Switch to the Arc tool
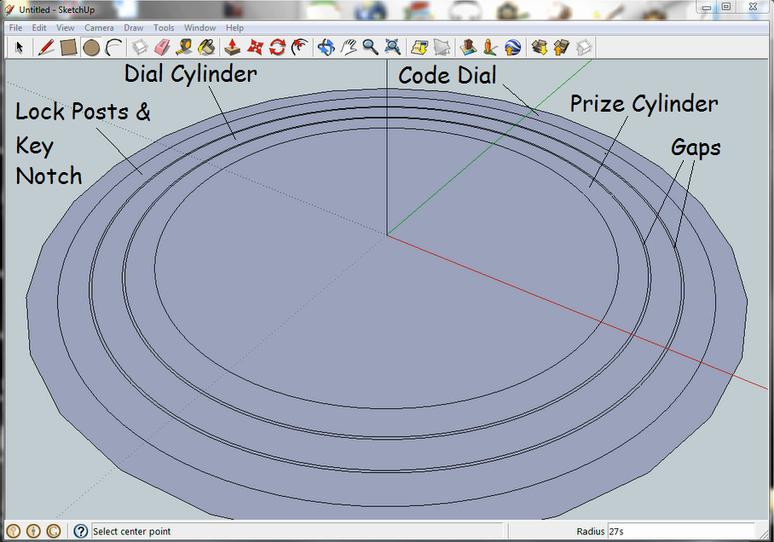Image resolution: width=774 pixels, height=542 pixels. [x=114, y=48]
